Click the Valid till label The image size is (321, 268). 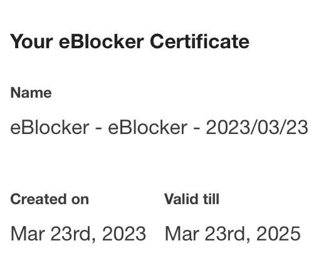[192, 199]
